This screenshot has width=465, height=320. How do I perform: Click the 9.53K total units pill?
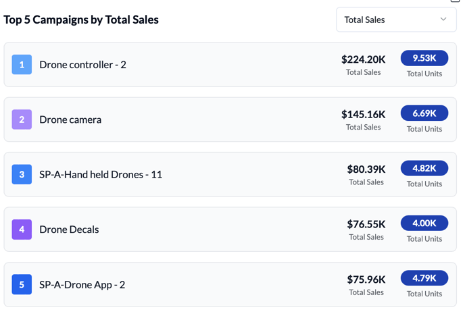pyautogui.click(x=424, y=58)
